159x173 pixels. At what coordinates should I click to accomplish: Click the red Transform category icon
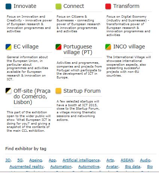point(108,6)
